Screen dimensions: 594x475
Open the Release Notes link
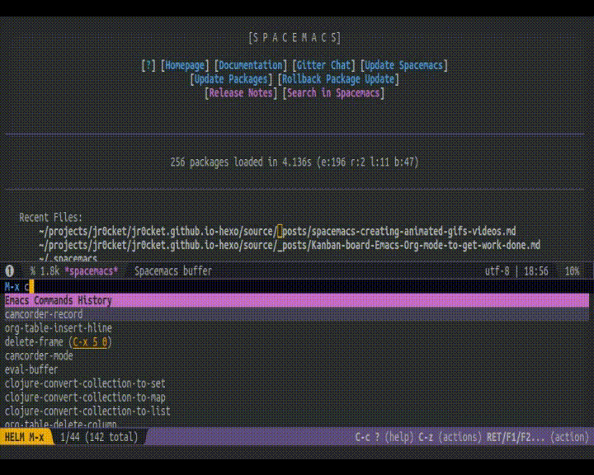(x=241, y=93)
